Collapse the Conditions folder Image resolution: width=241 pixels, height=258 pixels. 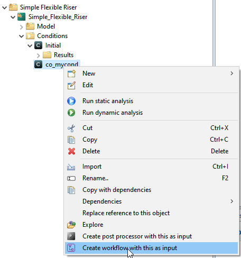22,36
